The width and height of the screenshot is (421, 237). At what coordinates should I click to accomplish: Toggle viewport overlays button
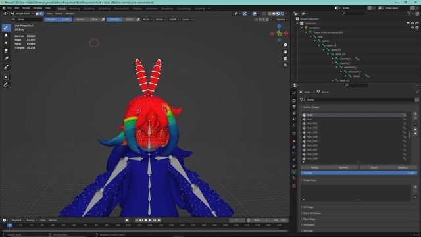[255, 13]
